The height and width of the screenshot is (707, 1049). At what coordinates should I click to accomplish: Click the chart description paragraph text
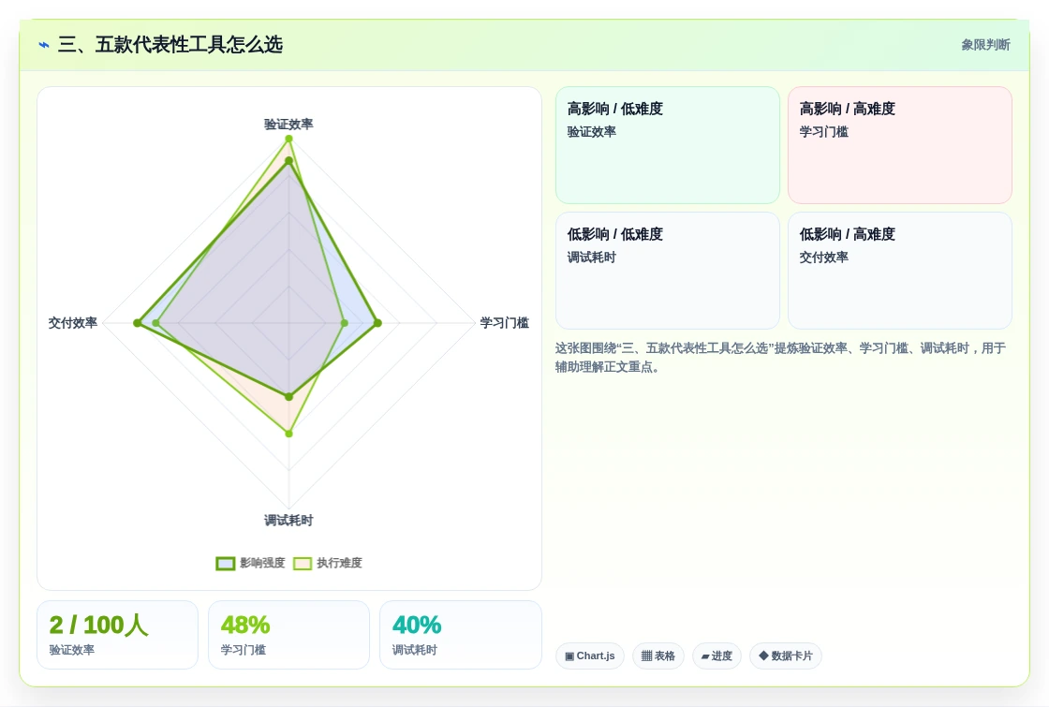(x=780, y=357)
